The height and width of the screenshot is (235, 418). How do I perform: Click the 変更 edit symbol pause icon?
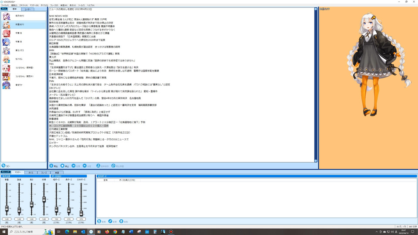tap(110, 221)
